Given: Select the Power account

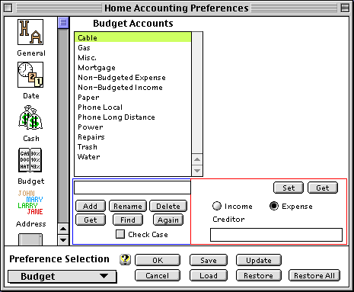Looking at the screenshot, I should pyautogui.click(x=132, y=127).
